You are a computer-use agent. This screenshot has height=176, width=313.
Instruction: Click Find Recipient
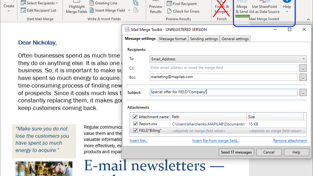182,3
